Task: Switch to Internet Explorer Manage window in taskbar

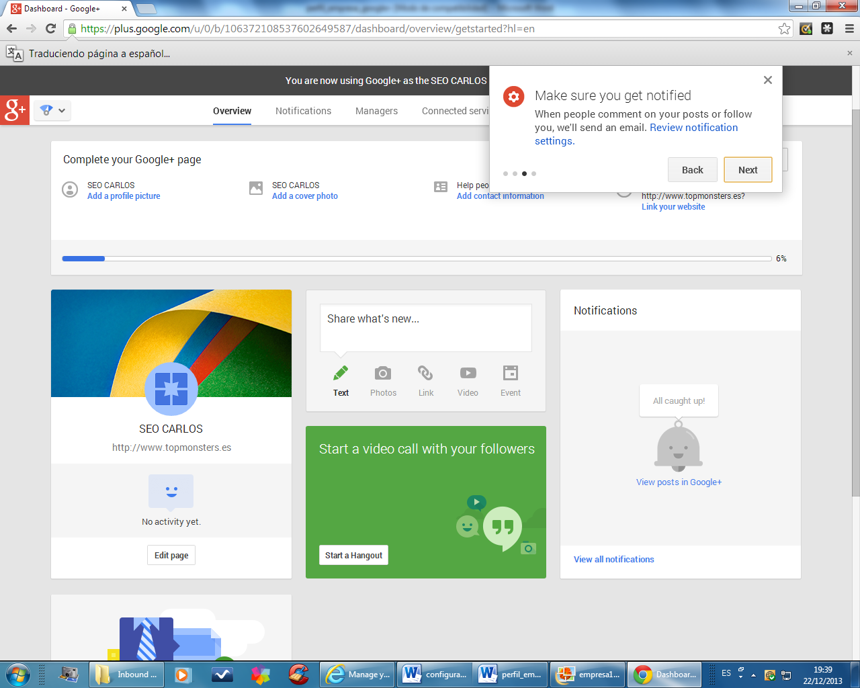Action: click(x=357, y=675)
